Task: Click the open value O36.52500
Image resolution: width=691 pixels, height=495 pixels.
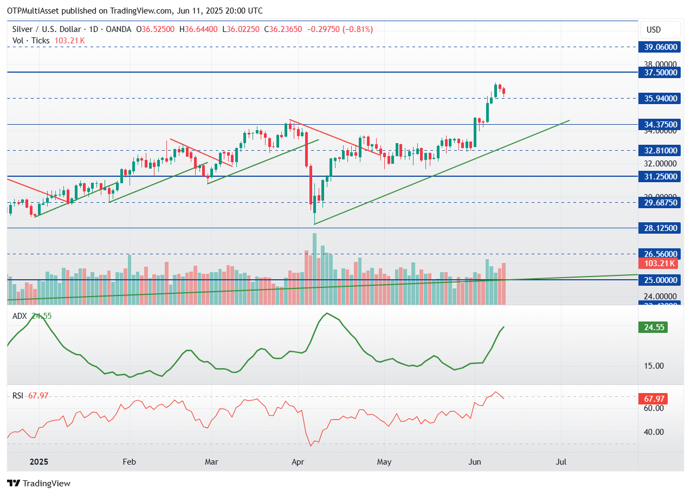Action: click(156, 29)
